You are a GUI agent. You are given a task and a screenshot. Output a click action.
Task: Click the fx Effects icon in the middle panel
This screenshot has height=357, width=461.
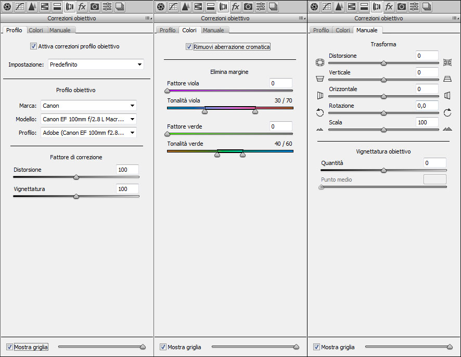click(235, 7)
